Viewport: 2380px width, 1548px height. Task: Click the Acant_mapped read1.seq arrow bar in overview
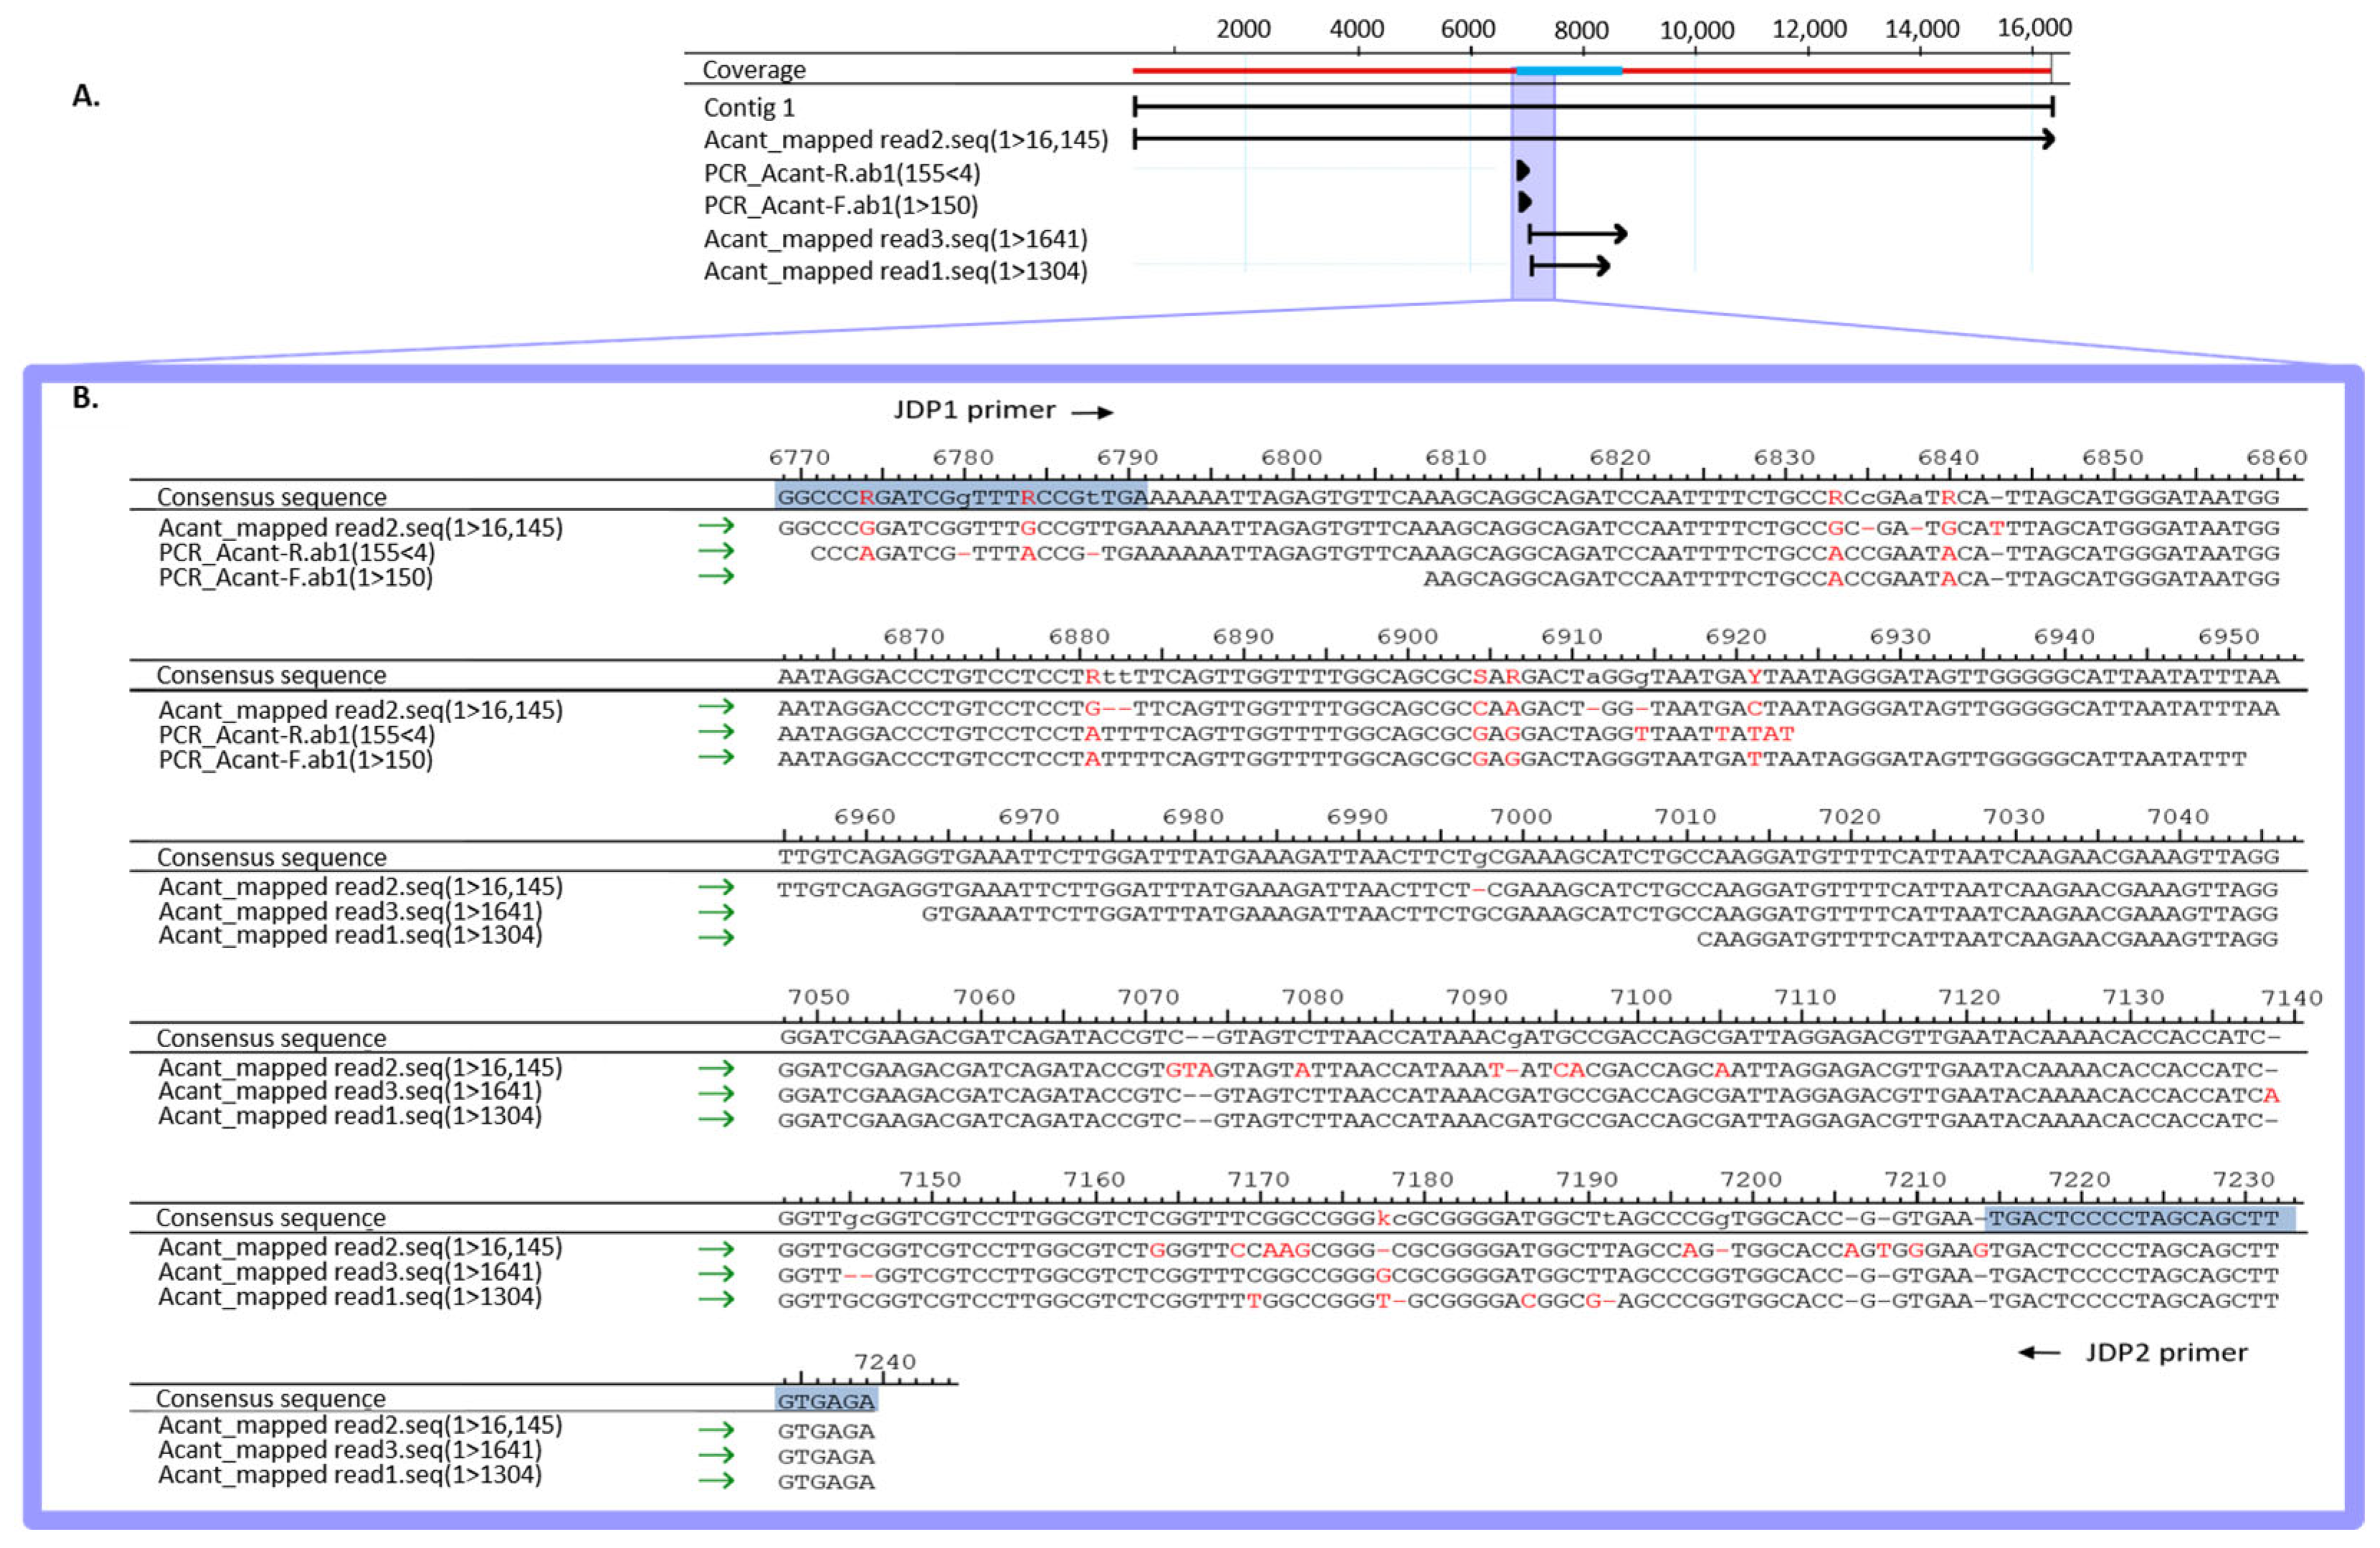pos(1569,266)
